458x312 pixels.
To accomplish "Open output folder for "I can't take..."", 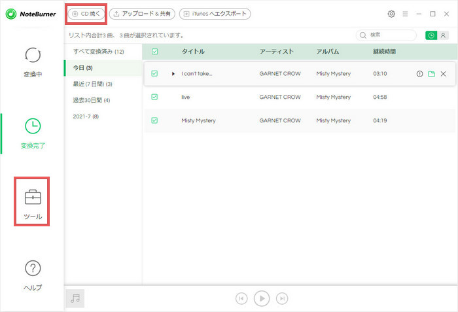I will click(431, 74).
